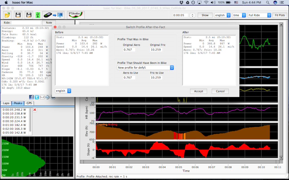289x180 pixels.
Task: Click the green USB connection icon
Action: [x=38, y=15]
